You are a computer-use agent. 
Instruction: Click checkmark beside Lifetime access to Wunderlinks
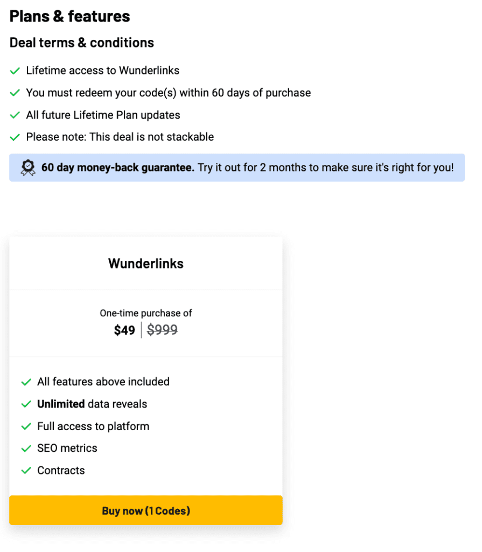coord(15,71)
